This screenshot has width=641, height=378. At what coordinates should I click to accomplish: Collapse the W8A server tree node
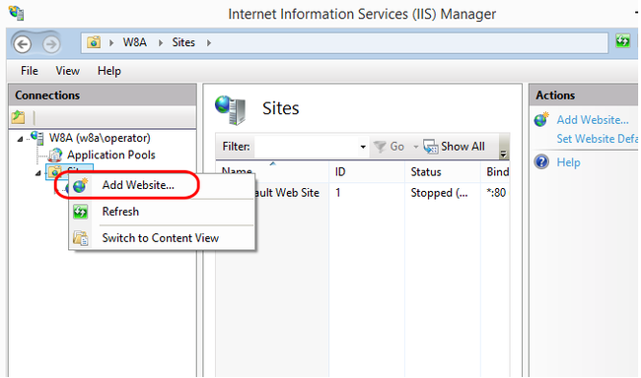(x=20, y=139)
